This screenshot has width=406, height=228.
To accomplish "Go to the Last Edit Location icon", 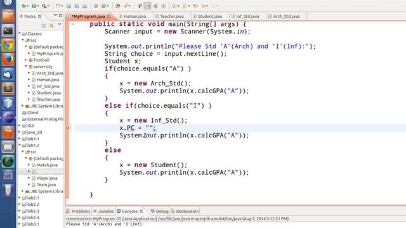I will click(195, 6).
